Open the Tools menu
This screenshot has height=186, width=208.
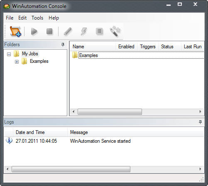click(37, 18)
